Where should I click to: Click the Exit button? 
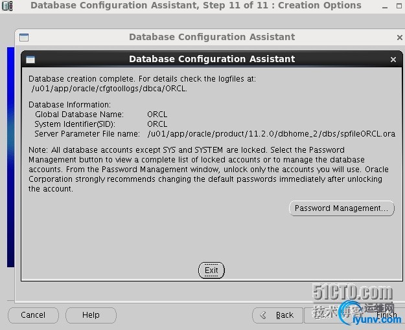click(x=211, y=270)
